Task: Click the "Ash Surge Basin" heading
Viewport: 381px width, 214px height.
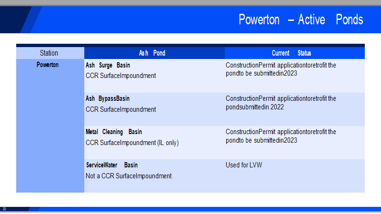Action: point(108,65)
